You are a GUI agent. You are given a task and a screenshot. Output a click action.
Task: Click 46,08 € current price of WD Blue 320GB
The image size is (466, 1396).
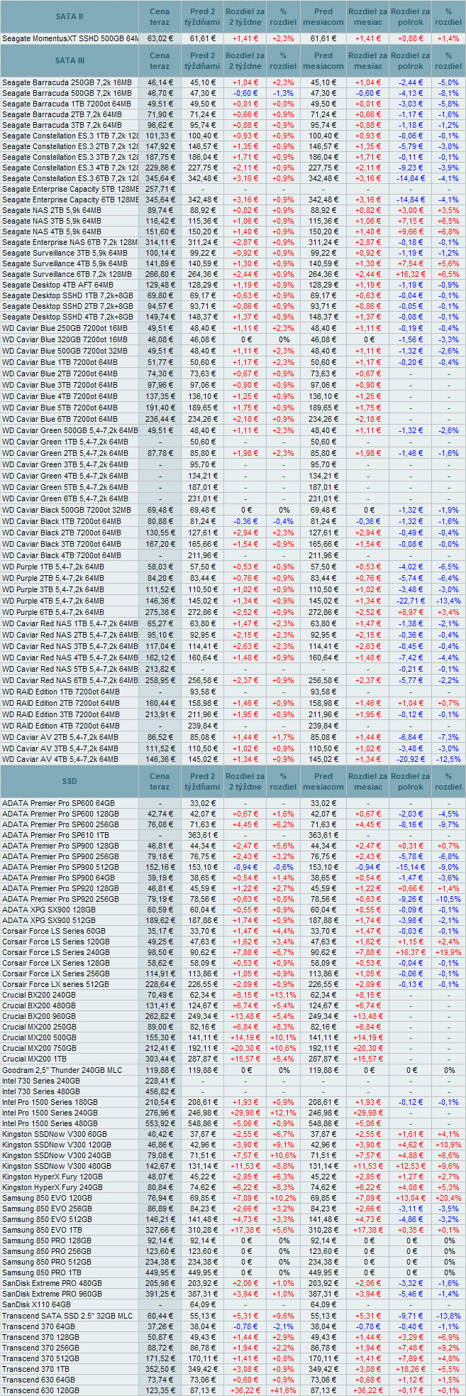160,339
